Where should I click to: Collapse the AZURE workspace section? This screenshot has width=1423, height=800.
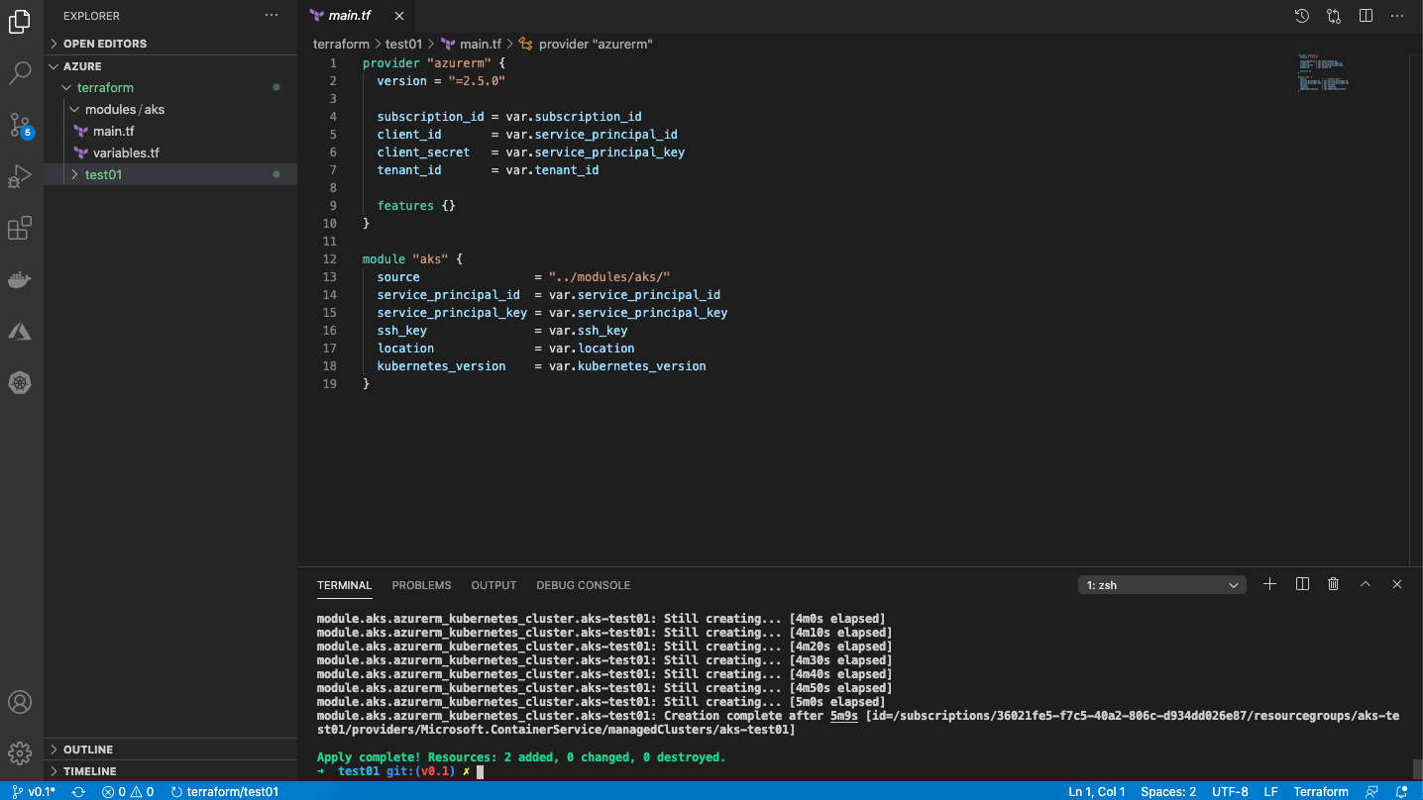click(x=170, y=66)
